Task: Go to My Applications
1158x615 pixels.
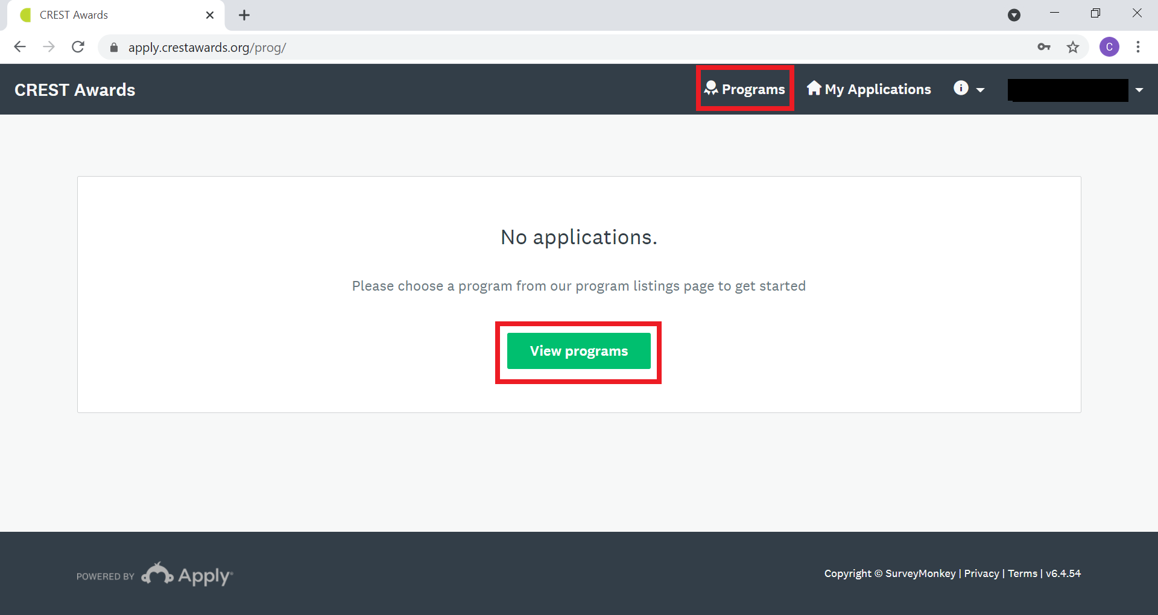Action: tap(869, 89)
